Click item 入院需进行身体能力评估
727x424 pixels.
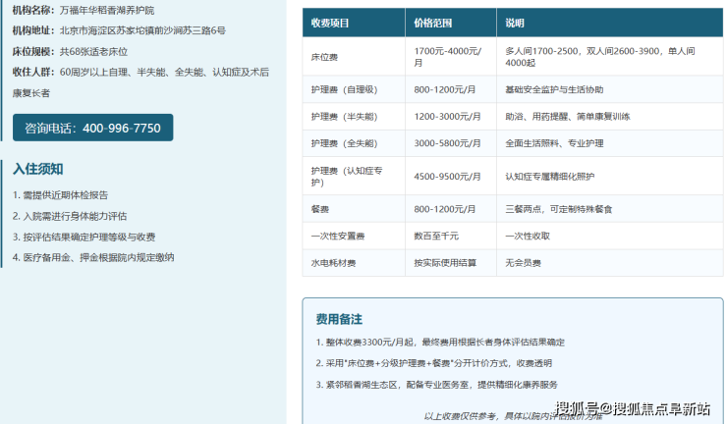[x=70, y=216]
